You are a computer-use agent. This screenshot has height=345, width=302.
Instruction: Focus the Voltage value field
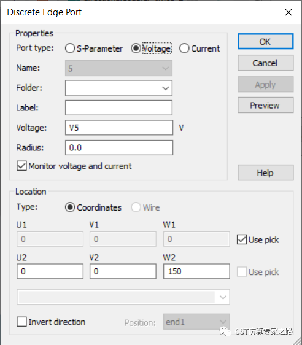(x=119, y=128)
